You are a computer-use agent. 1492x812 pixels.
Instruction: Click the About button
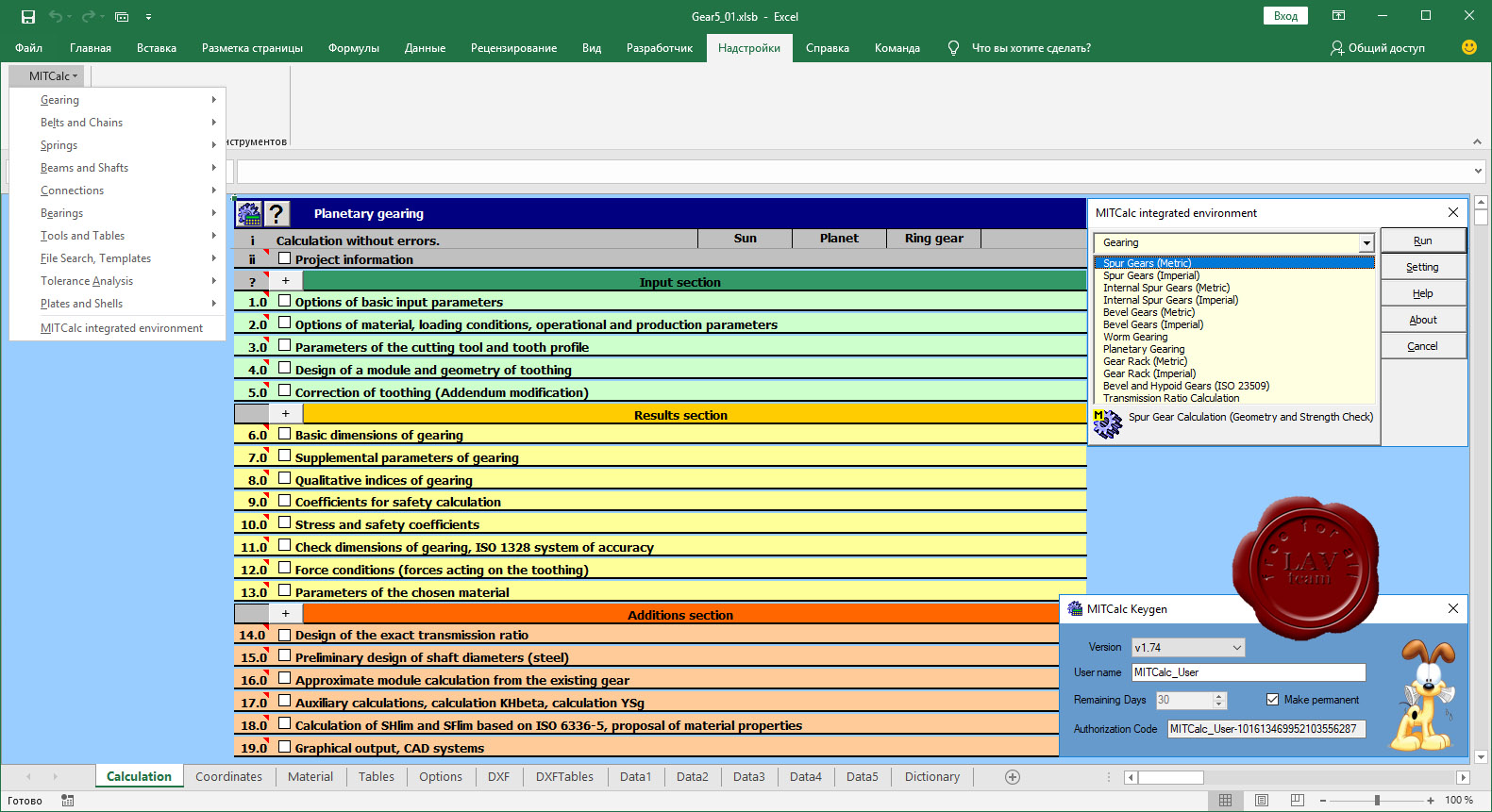[x=1423, y=320]
